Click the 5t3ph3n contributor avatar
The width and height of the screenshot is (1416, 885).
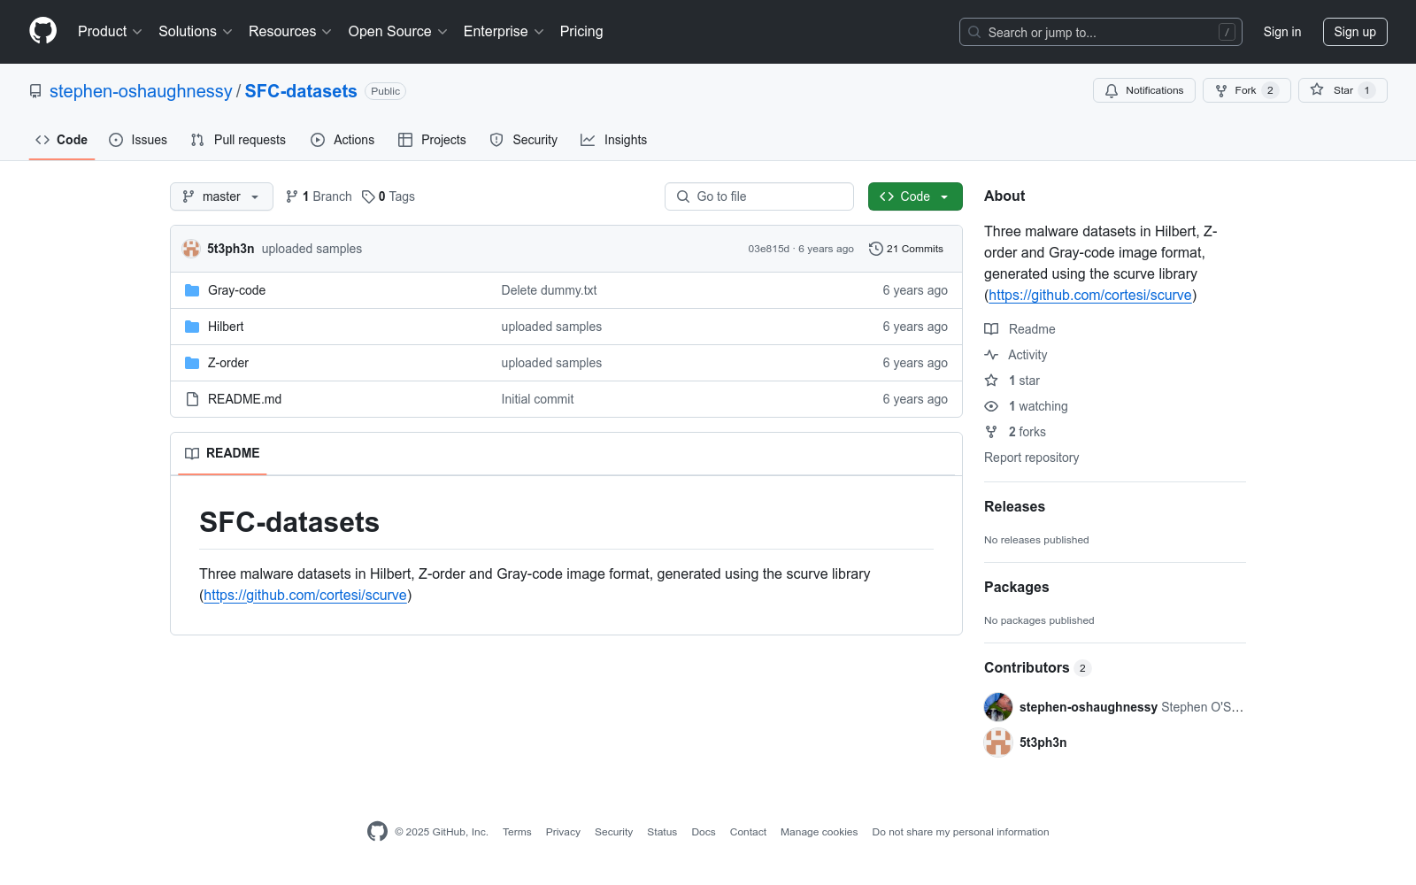coord(998,743)
